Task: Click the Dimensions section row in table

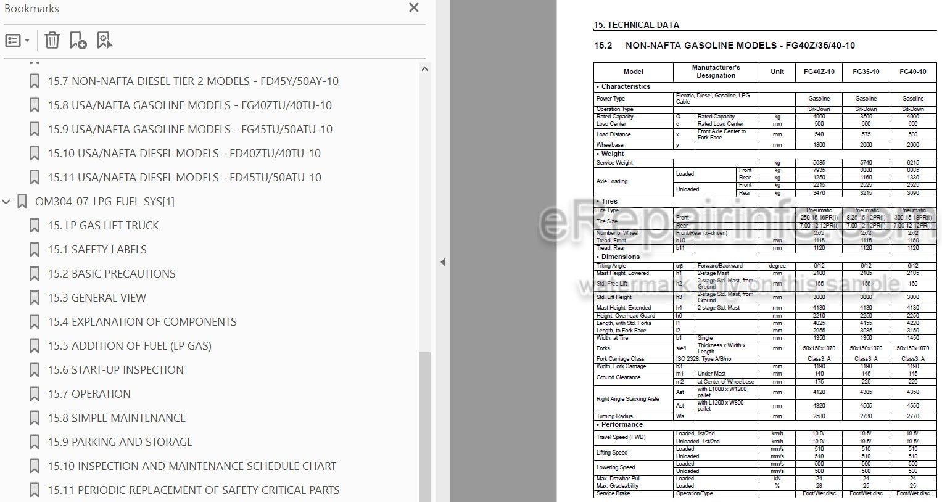Action: (x=765, y=257)
